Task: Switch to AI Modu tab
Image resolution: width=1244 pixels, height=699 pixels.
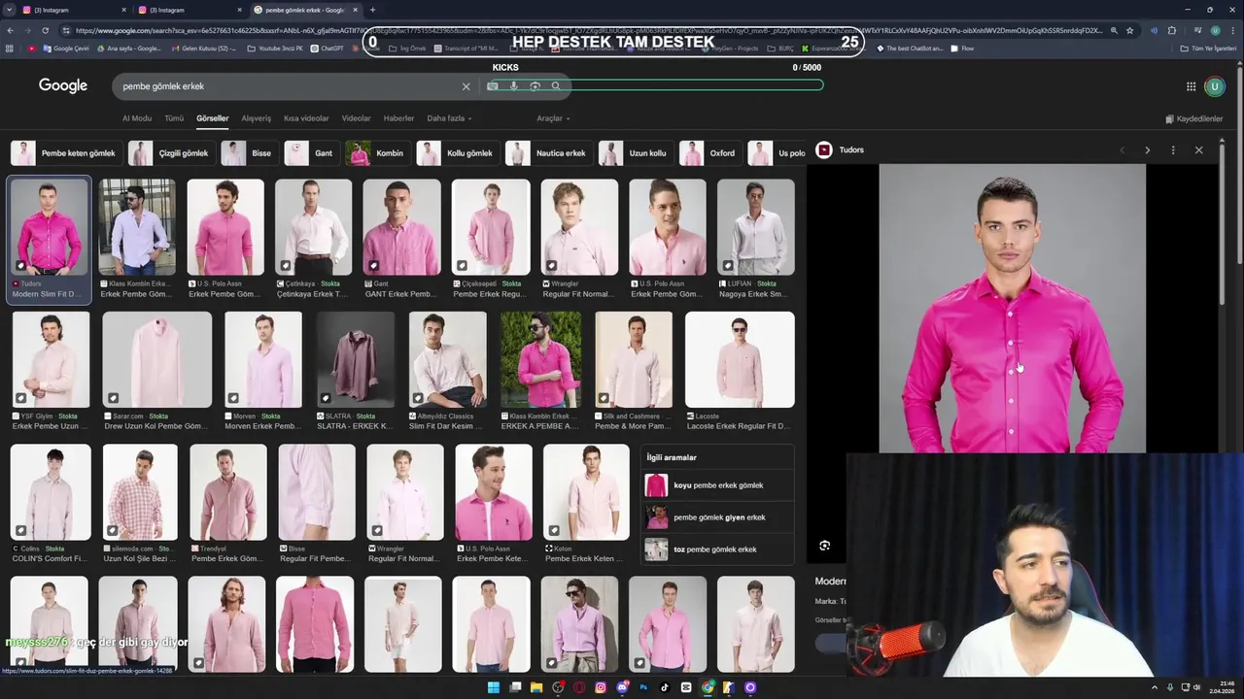Action: pyautogui.click(x=137, y=118)
